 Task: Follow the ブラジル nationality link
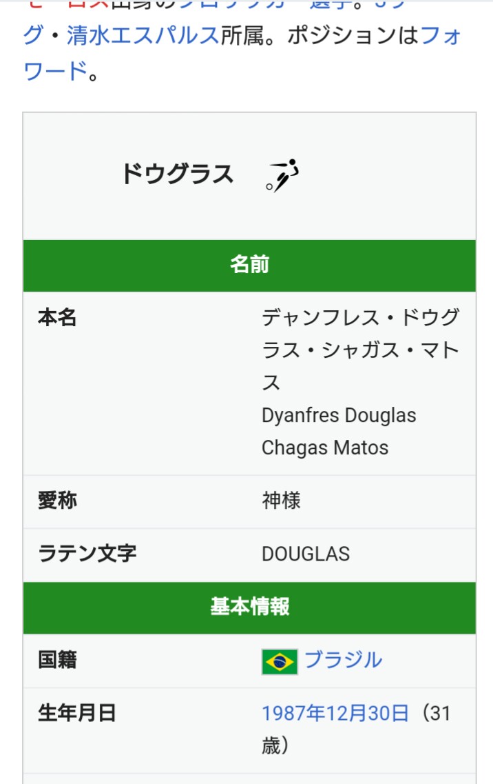343,660
